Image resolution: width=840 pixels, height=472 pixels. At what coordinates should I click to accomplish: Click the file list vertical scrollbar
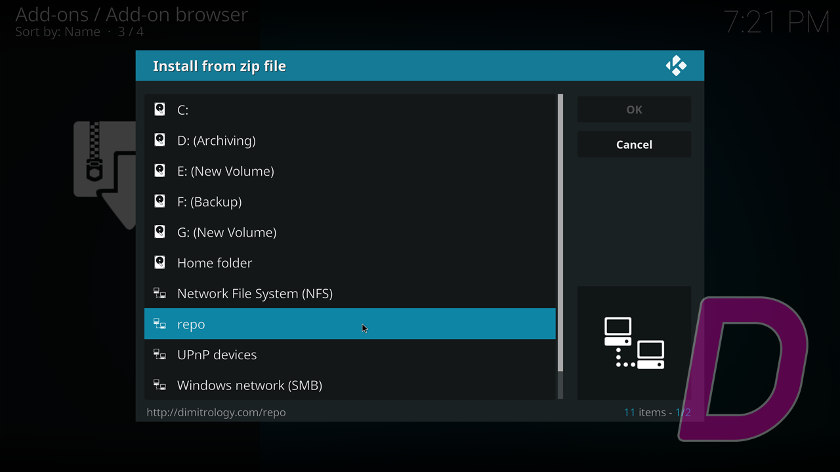(560, 246)
